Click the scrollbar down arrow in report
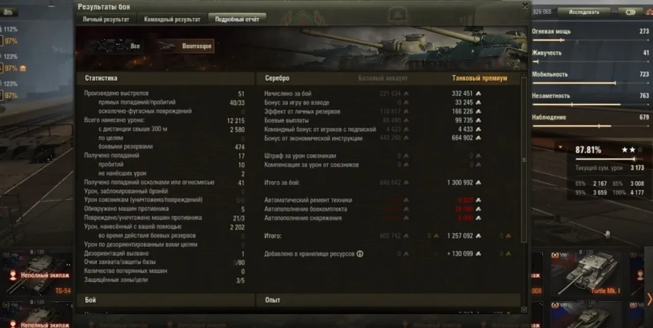Viewport: 653px width, 328px height. click(524, 309)
